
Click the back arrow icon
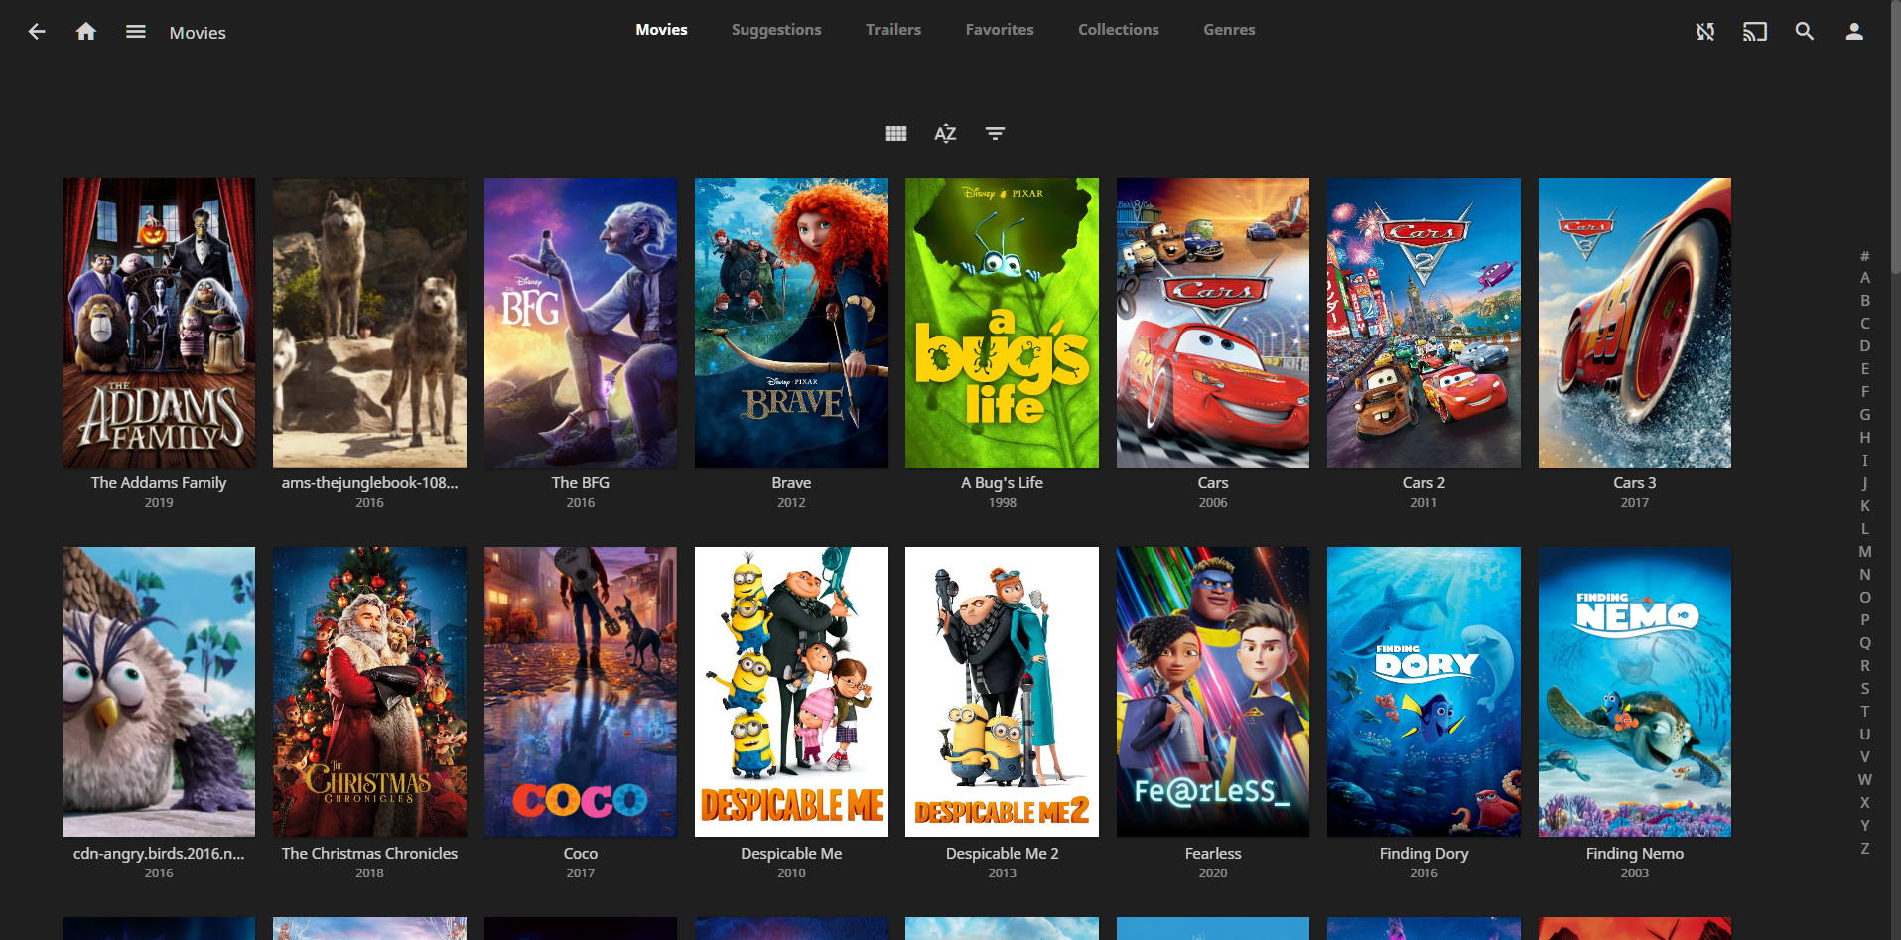click(37, 32)
